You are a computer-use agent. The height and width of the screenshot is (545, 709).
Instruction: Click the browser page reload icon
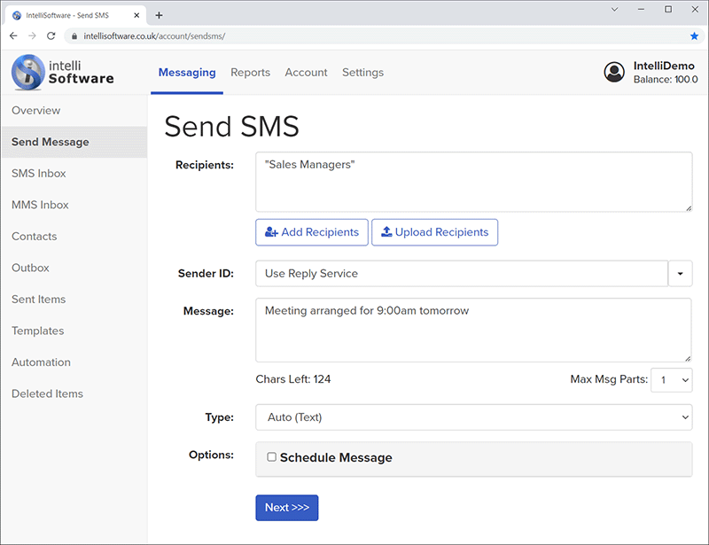[x=51, y=35]
